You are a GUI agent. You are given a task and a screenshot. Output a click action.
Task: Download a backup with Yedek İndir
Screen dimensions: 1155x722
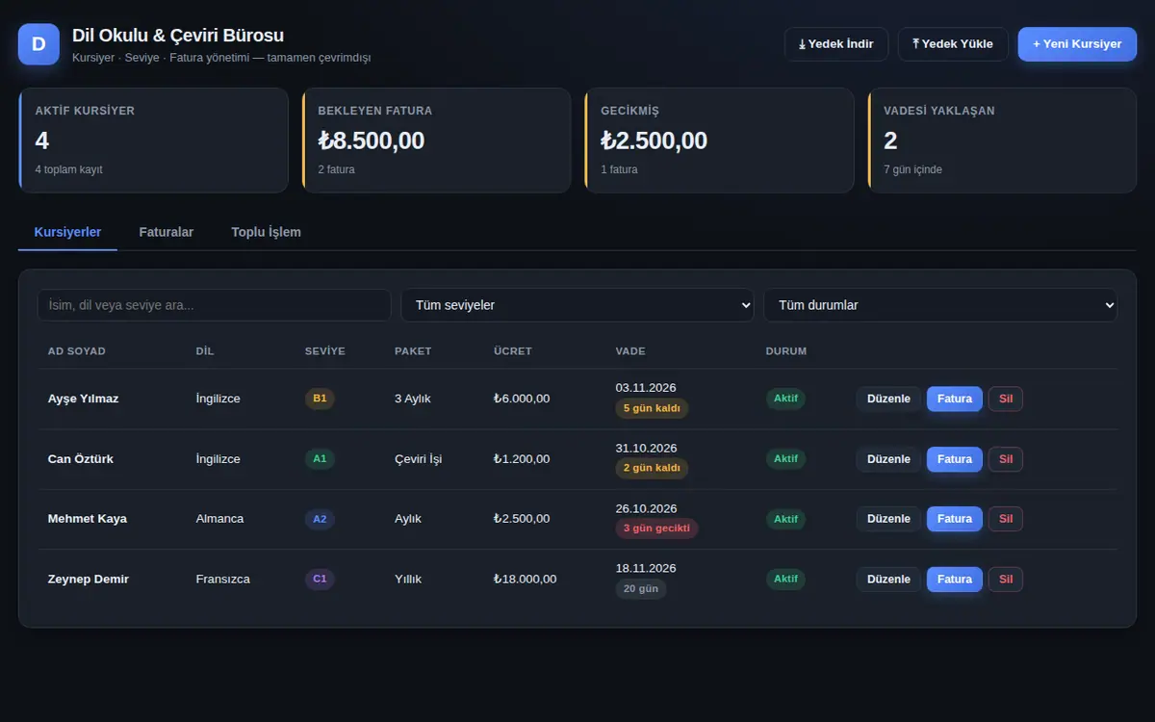836,44
